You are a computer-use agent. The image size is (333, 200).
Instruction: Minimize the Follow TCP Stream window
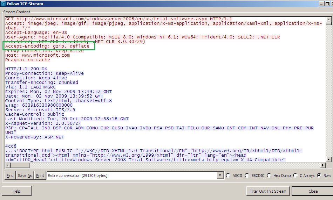click(x=321, y=3)
